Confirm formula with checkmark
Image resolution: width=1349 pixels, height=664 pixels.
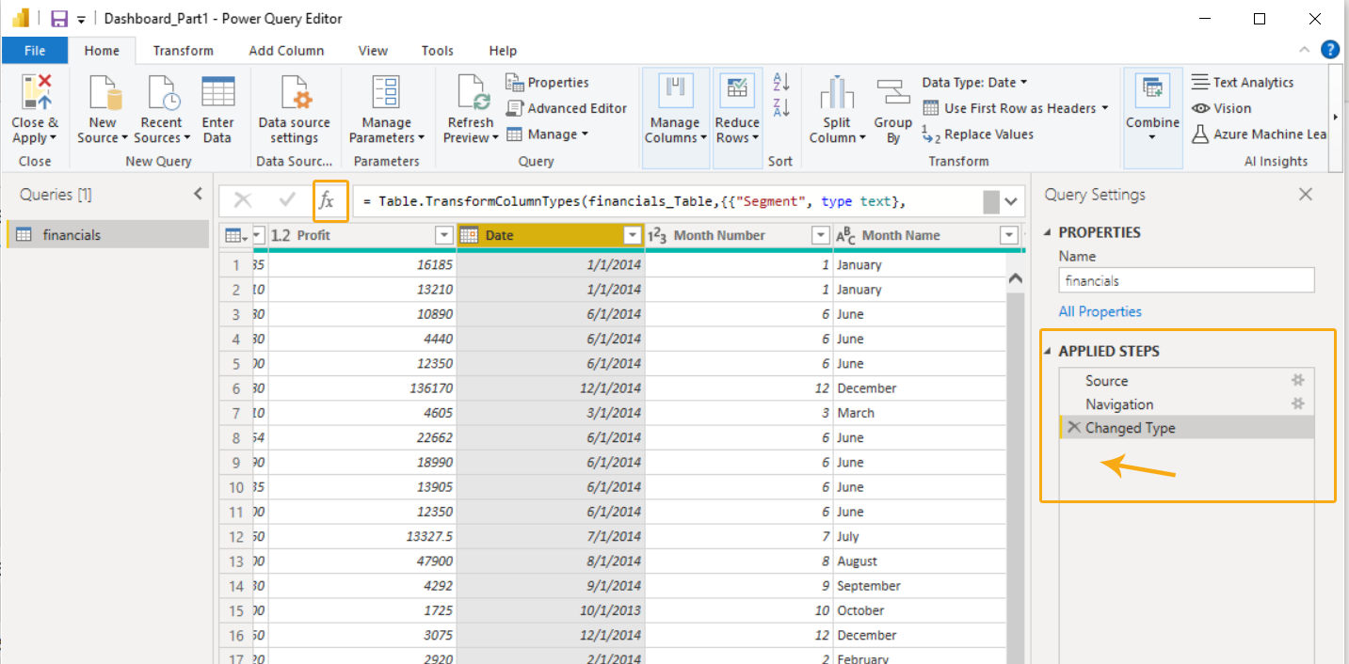coord(287,200)
